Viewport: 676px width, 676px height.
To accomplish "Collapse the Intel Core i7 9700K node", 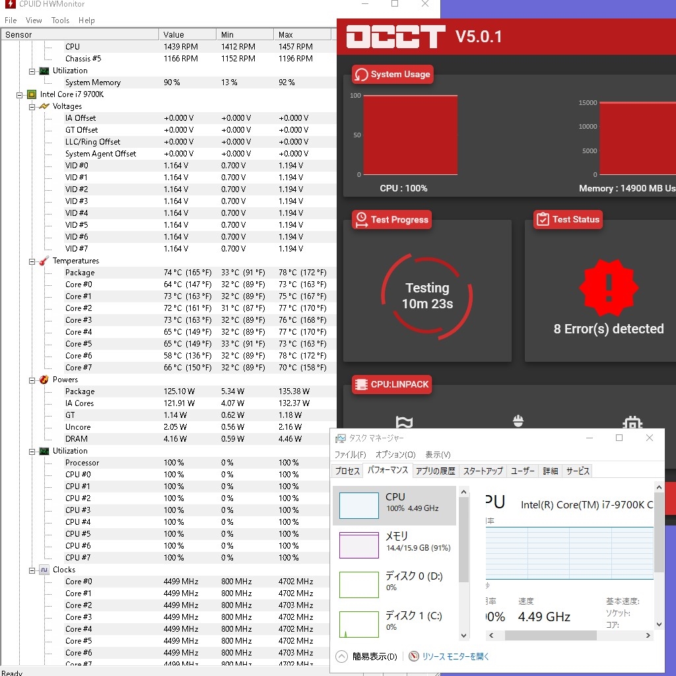I will (x=19, y=95).
